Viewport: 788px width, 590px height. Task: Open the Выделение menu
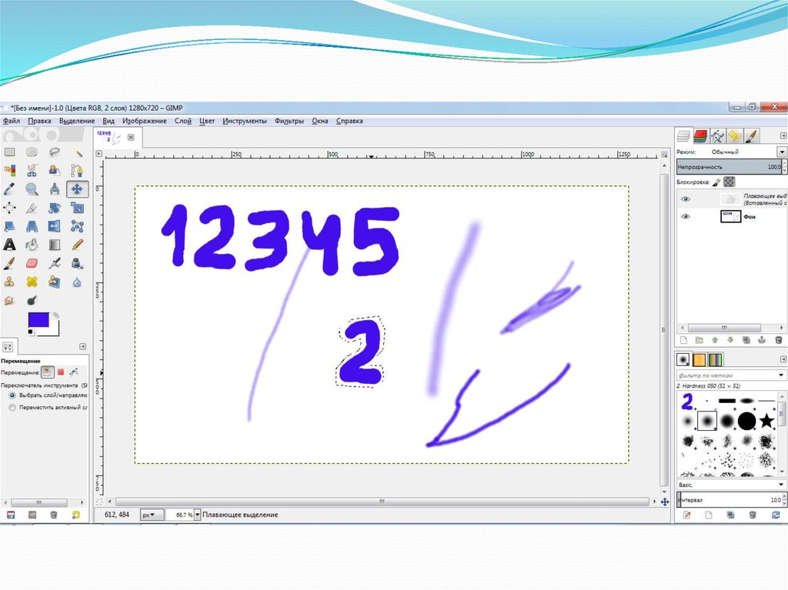pos(77,121)
